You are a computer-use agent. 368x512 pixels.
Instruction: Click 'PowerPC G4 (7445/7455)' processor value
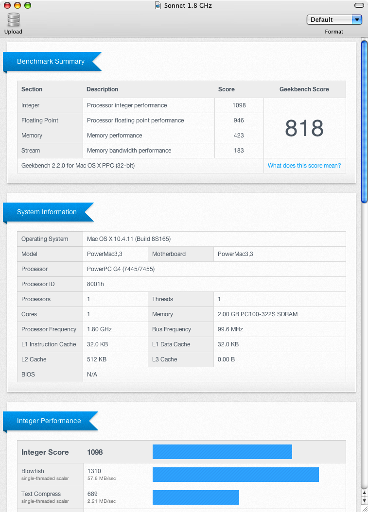click(121, 269)
